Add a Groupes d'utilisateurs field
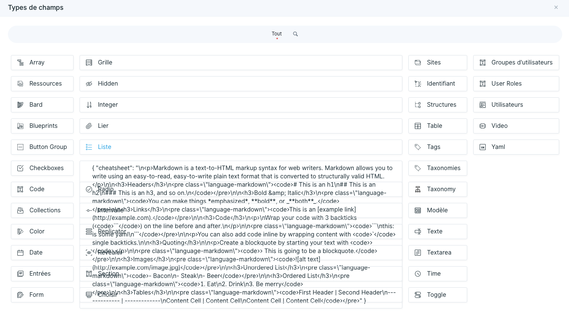Viewport: 569px width, 316px height. click(x=516, y=63)
